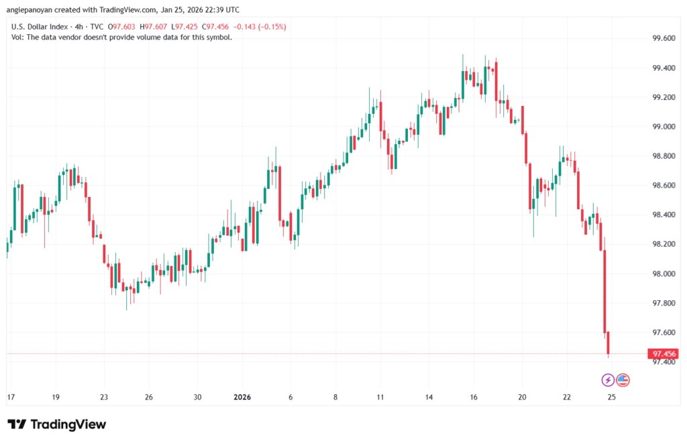Click the 16 date label on time axis
This screenshot has width=687, height=443.
coord(474,397)
